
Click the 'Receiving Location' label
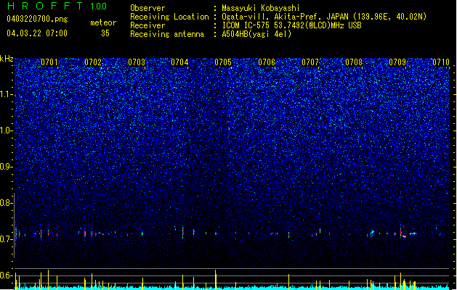pos(169,17)
